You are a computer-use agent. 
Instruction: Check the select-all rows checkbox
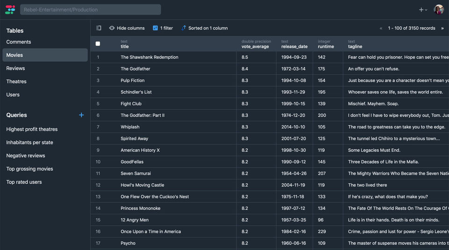coord(98,44)
